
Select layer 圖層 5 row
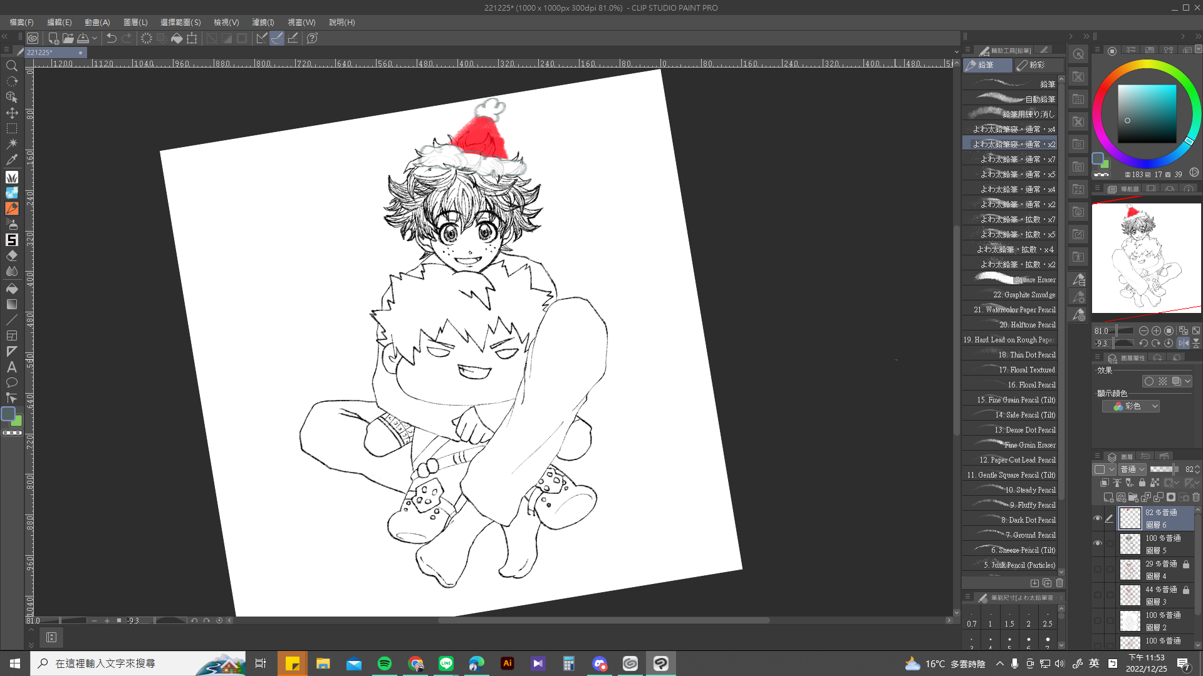pos(1156,543)
